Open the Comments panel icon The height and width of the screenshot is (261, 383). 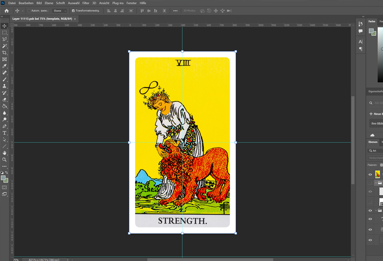click(360, 31)
